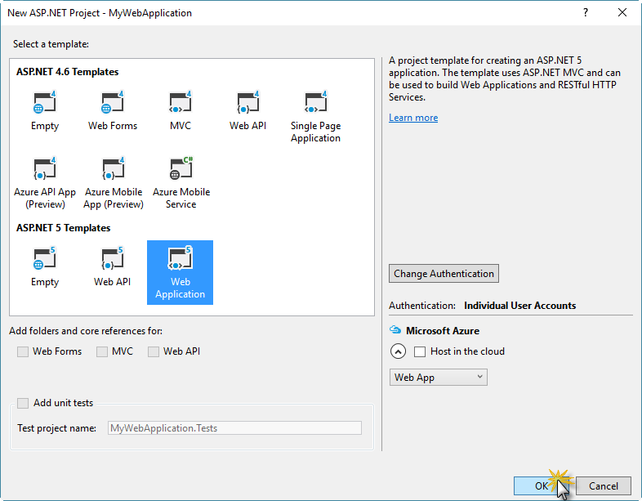Pick the Azure Mobile Service template
Image resolution: width=642 pixels, height=501 pixels.
181,182
